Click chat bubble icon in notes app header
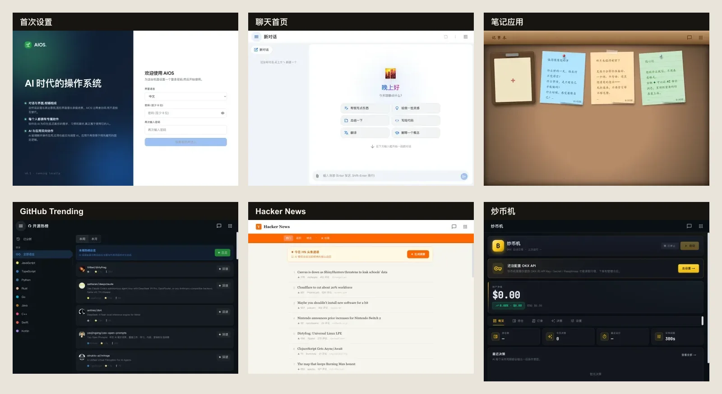722x394 pixels. click(689, 37)
